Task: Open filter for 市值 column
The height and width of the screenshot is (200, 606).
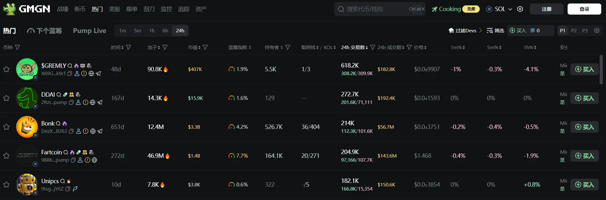Action: [x=205, y=47]
